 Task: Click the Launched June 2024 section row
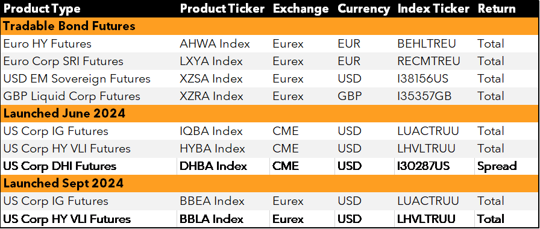(x=269, y=114)
